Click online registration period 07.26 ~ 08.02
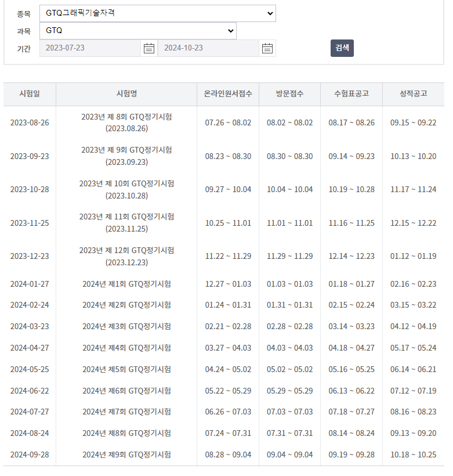 [228, 122]
